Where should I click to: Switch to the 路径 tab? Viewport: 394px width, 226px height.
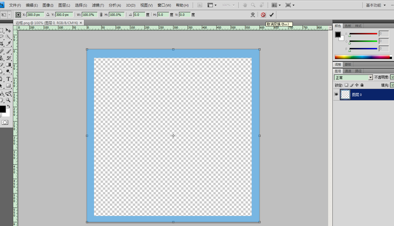pyautogui.click(x=358, y=71)
